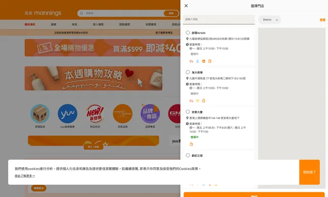
Task: Open the orange 自家品牌 circle icon
Action: (122, 114)
